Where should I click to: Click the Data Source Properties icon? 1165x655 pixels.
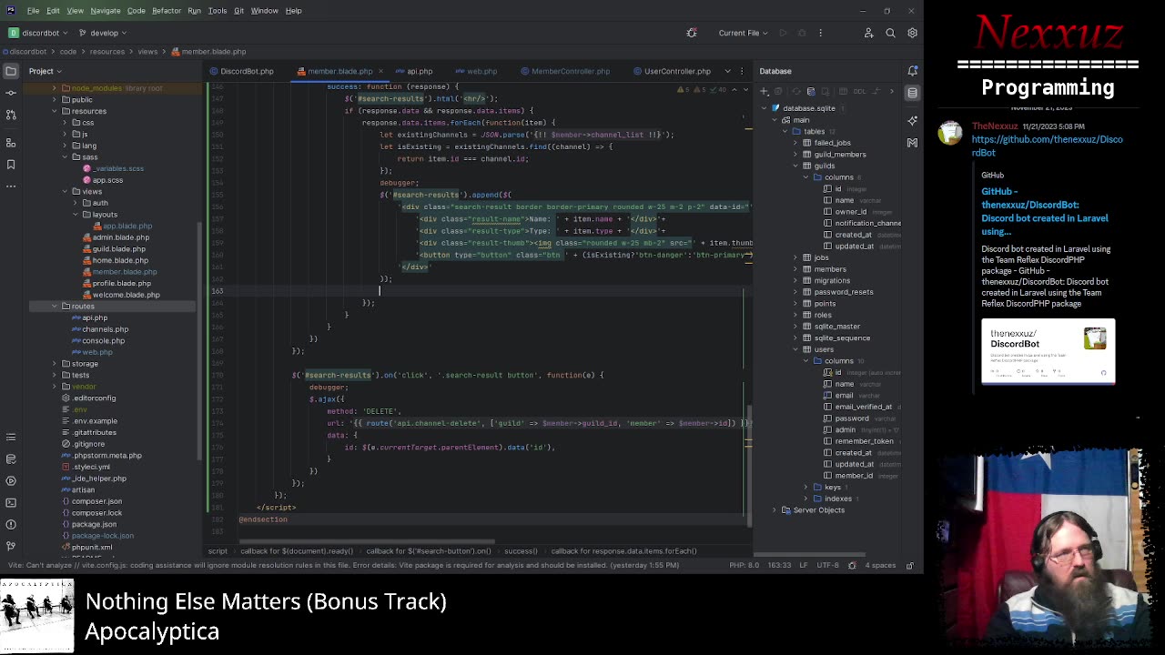(811, 91)
